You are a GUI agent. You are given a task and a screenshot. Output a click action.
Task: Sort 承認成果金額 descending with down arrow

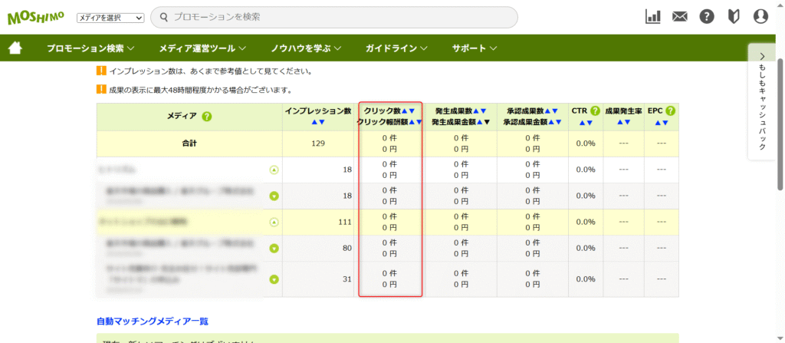[x=558, y=122]
